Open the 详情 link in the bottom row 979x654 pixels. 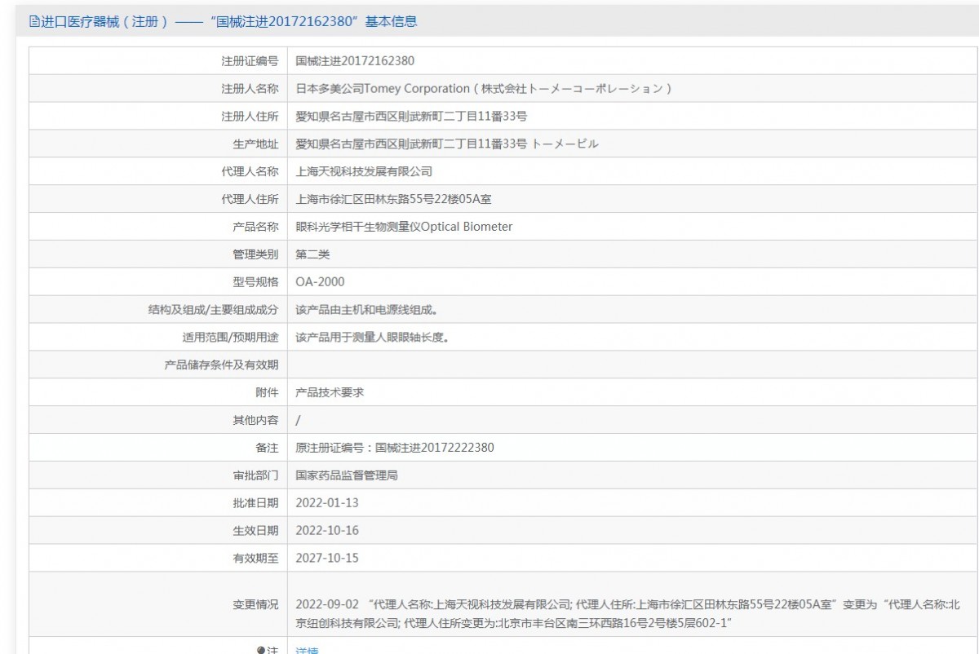[307, 650]
